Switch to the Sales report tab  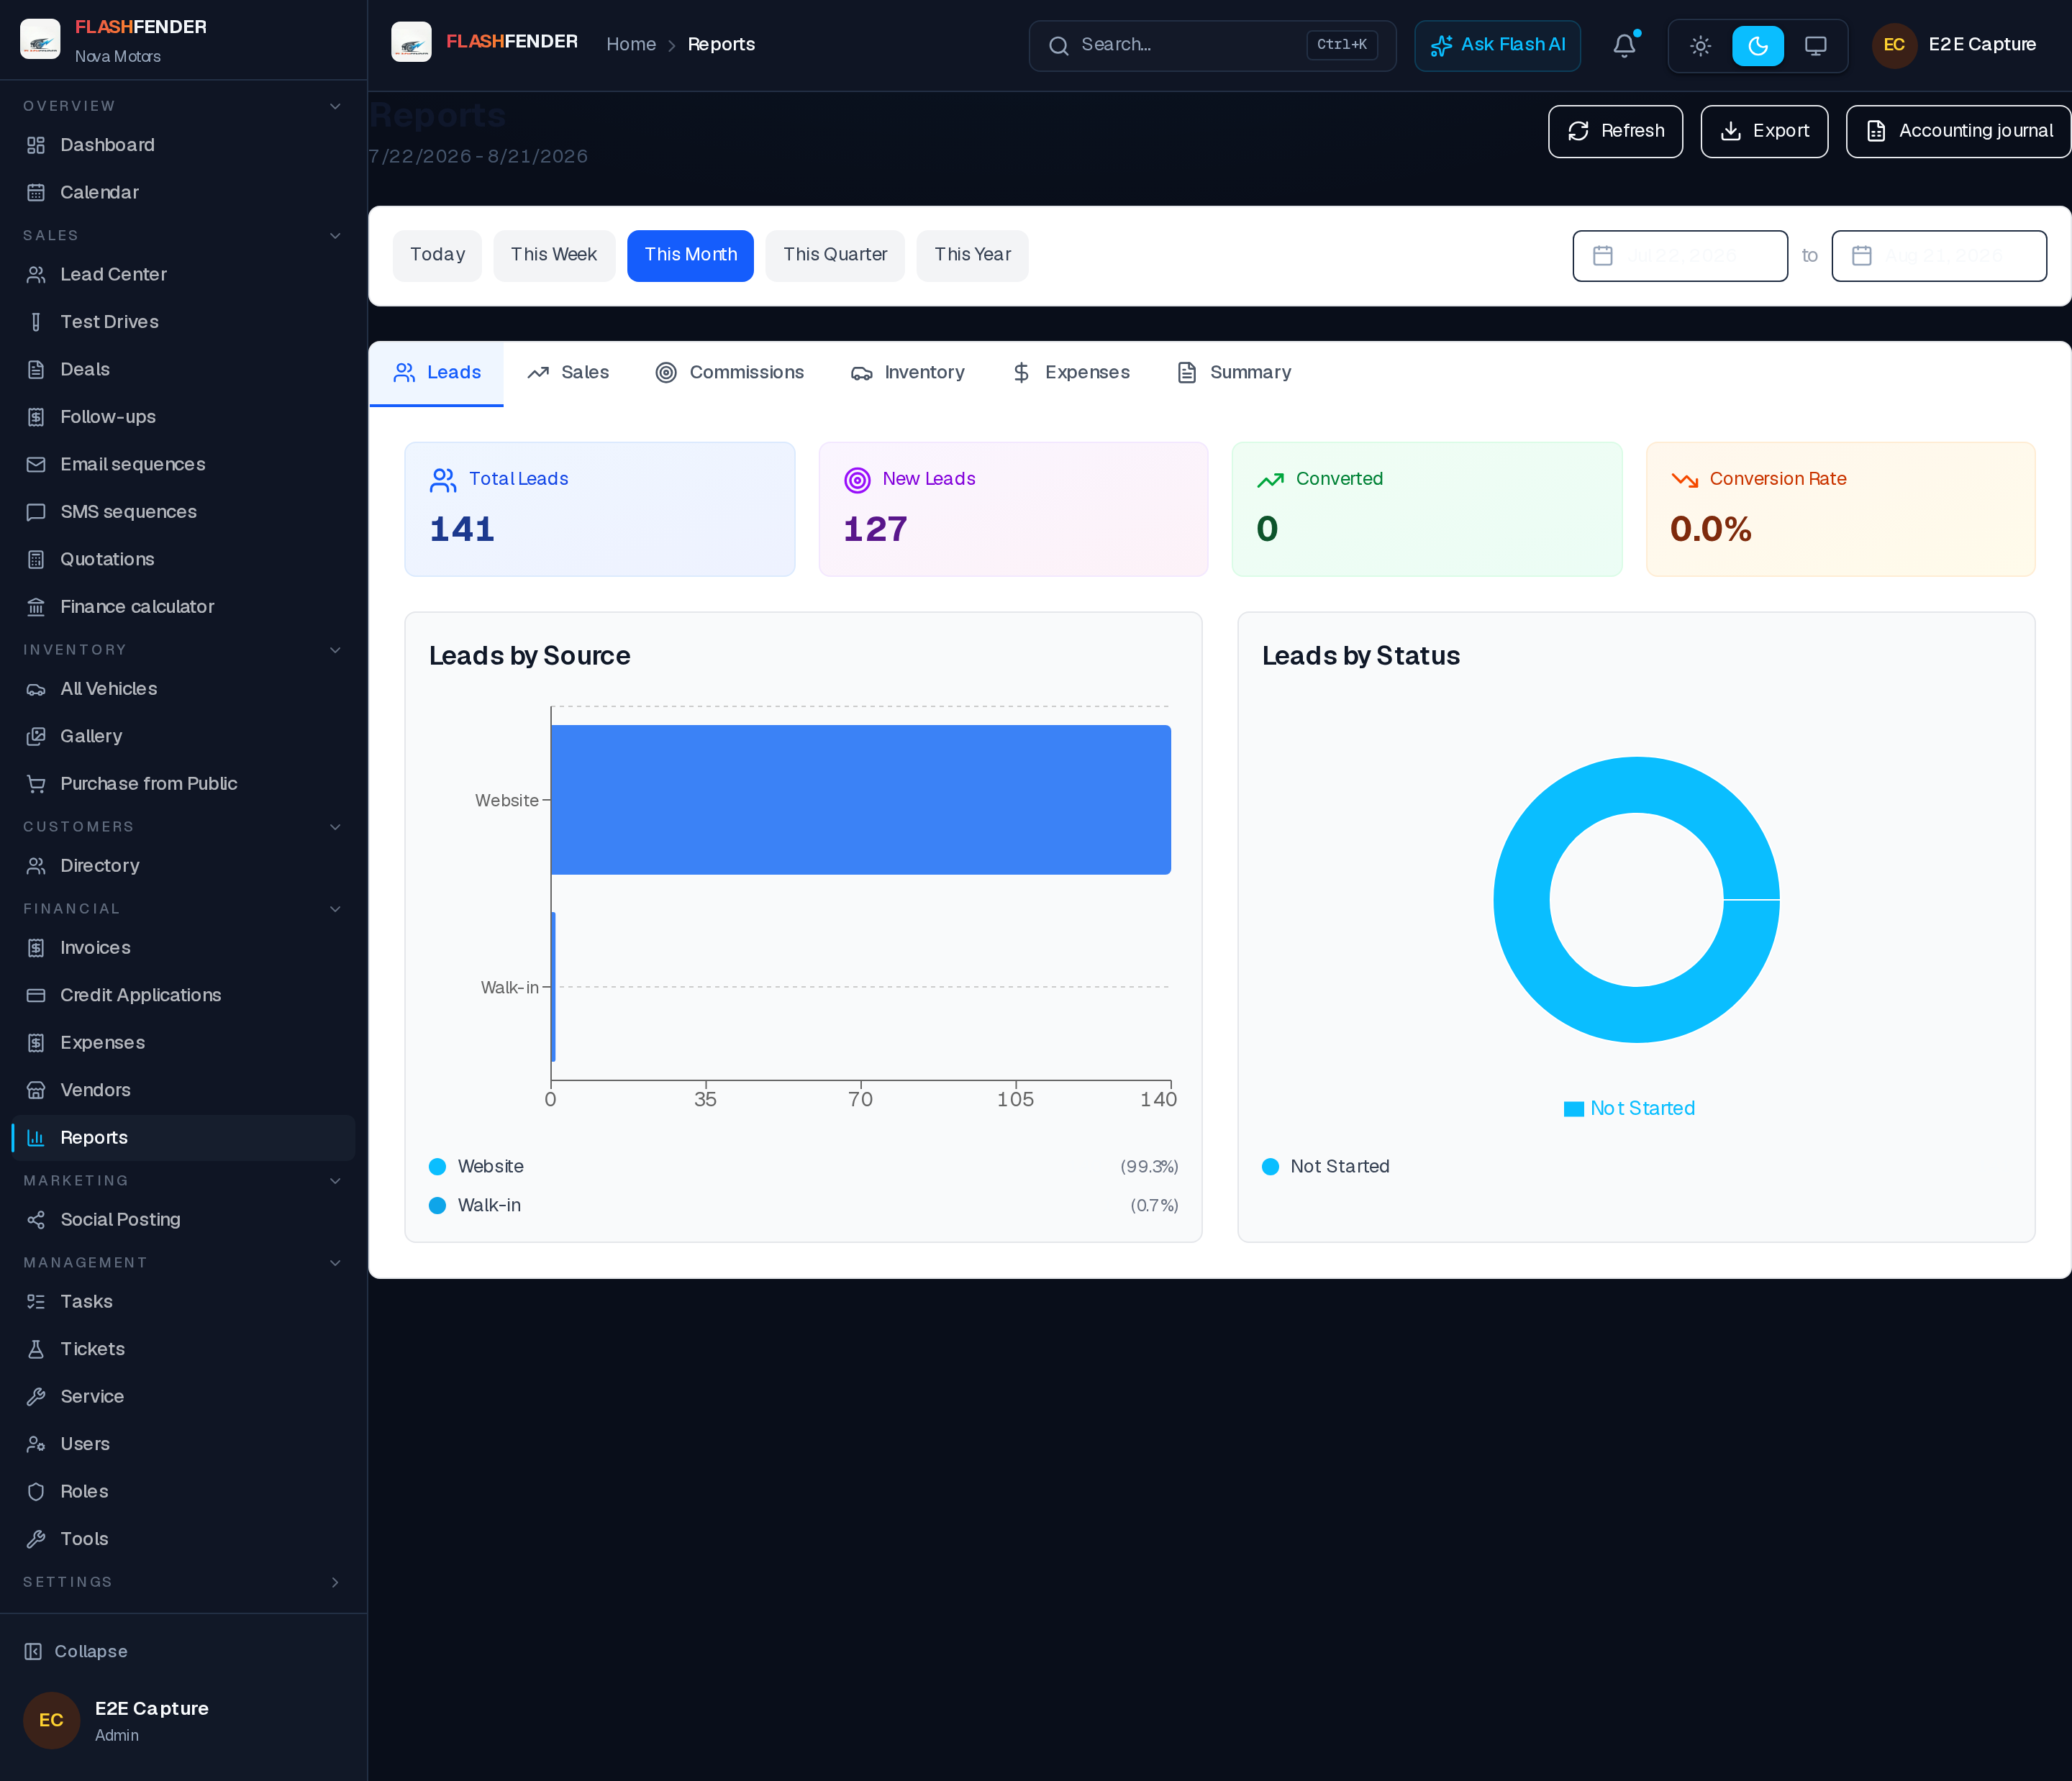(568, 373)
